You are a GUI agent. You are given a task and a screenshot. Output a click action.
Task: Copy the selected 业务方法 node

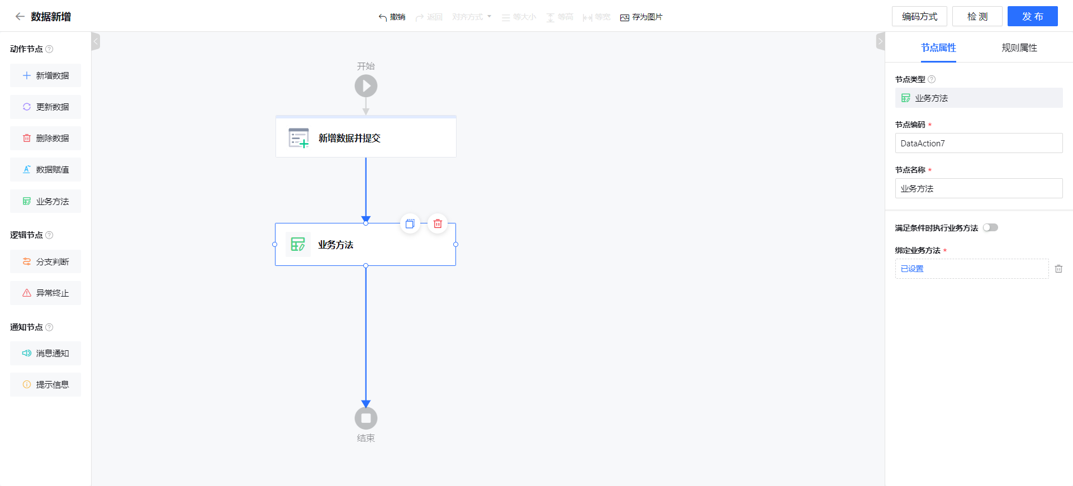pos(410,223)
